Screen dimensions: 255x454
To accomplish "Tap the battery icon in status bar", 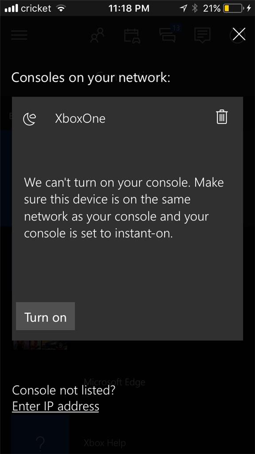I will point(233,8).
